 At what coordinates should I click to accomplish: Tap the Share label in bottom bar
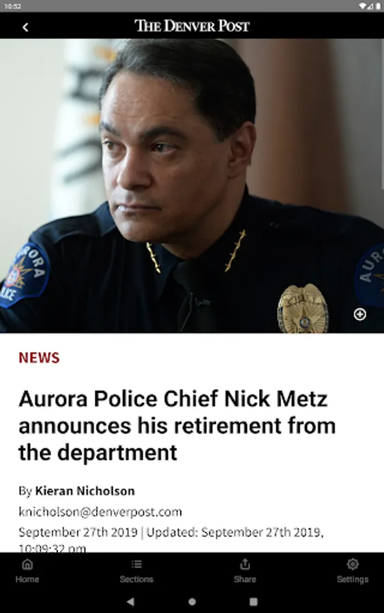[245, 580]
